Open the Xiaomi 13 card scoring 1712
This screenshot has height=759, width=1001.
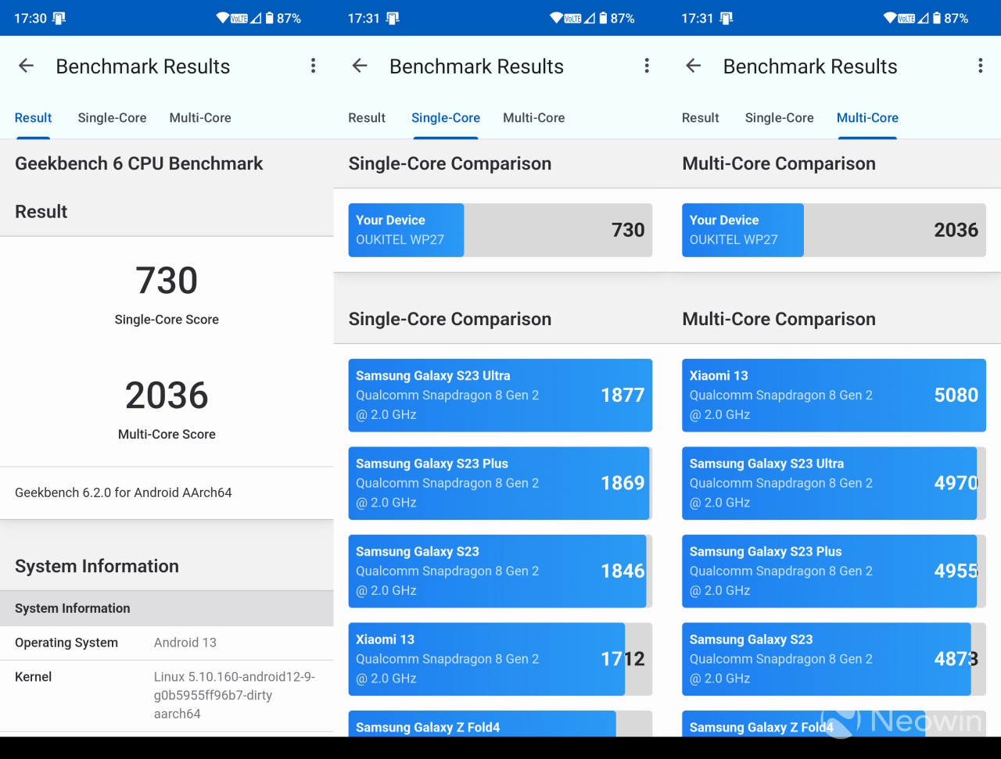tap(500, 659)
